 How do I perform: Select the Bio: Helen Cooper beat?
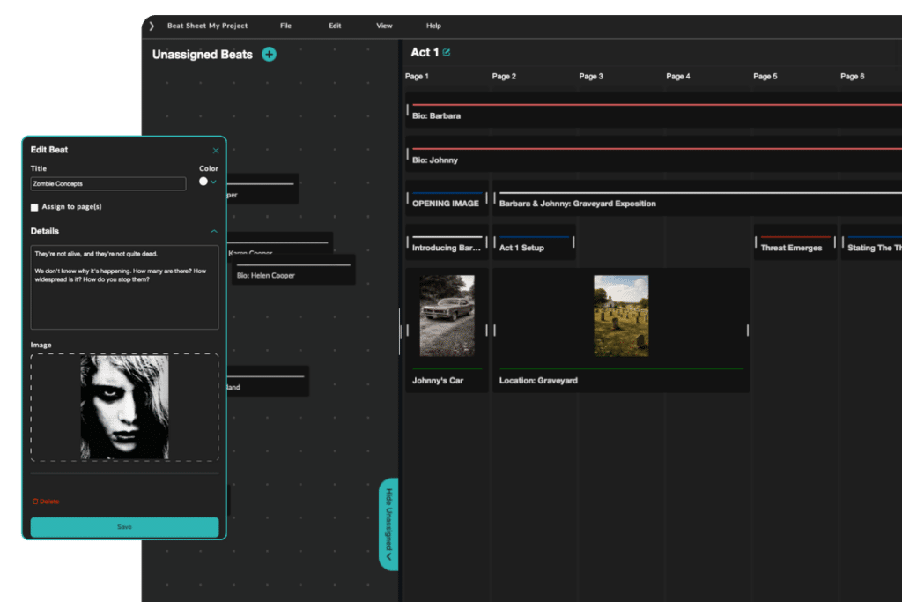click(x=293, y=270)
